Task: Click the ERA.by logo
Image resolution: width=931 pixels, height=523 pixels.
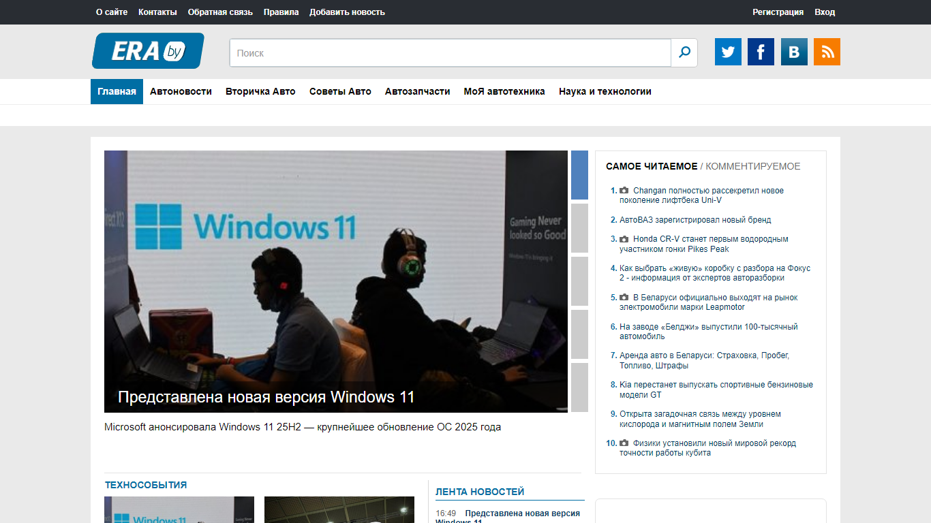Action: pyautogui.click(x=148, y=51)
